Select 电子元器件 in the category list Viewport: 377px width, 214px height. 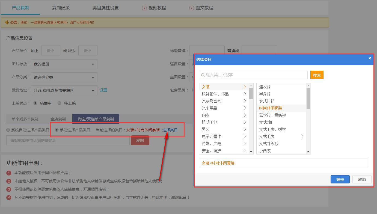point(224,136)
